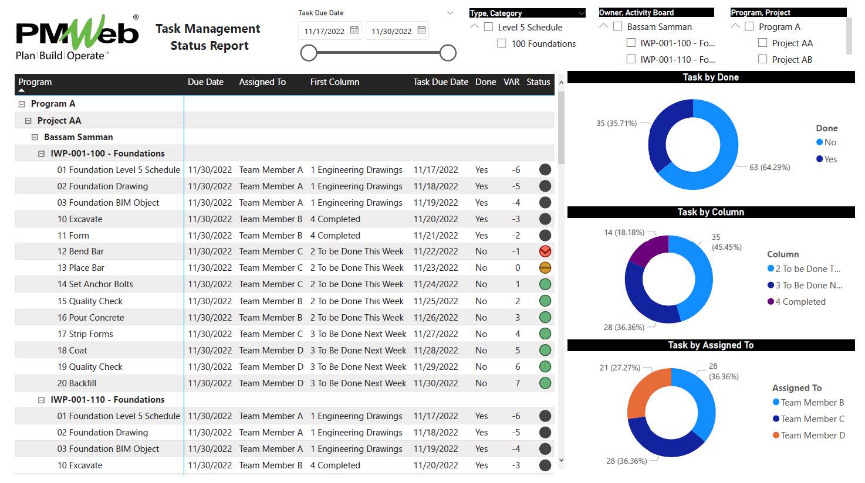865x483 pixels.
Task: Enable the Bassam Samman checkbox
Action: coord(617,26)
